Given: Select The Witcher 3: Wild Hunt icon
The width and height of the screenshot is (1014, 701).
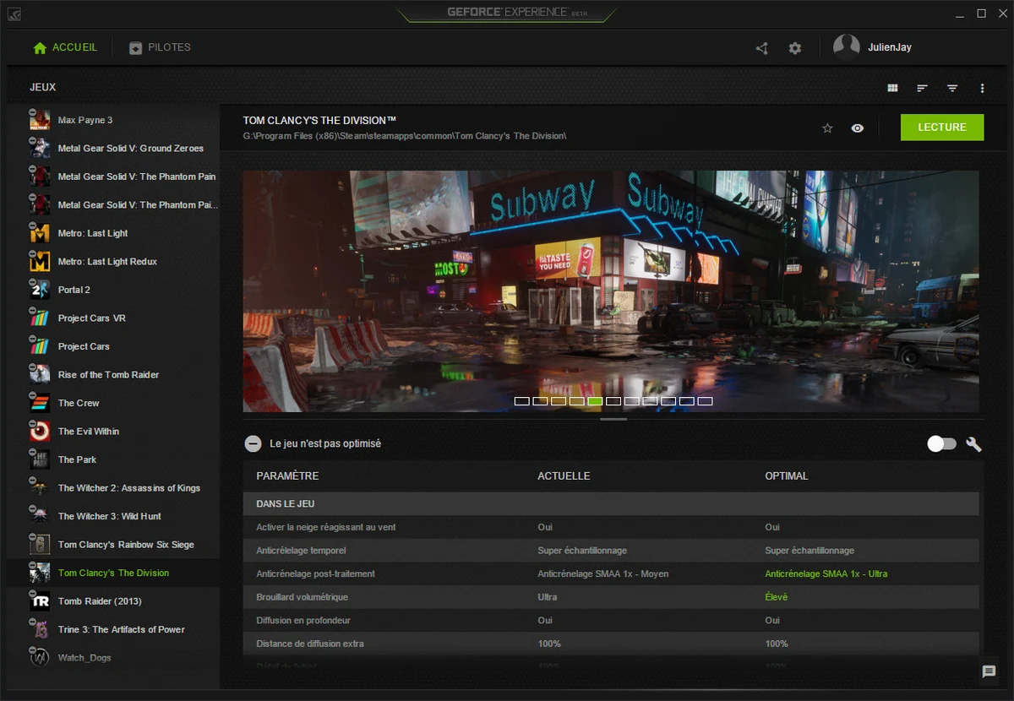Looking at the screenshot, I should pos(40,516).
